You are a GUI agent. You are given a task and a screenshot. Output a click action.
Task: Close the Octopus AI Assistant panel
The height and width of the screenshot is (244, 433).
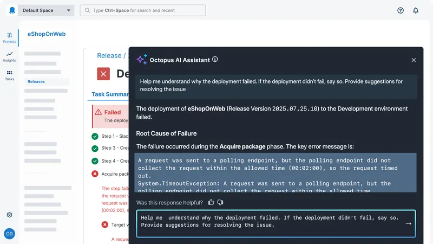coord(414,60)
